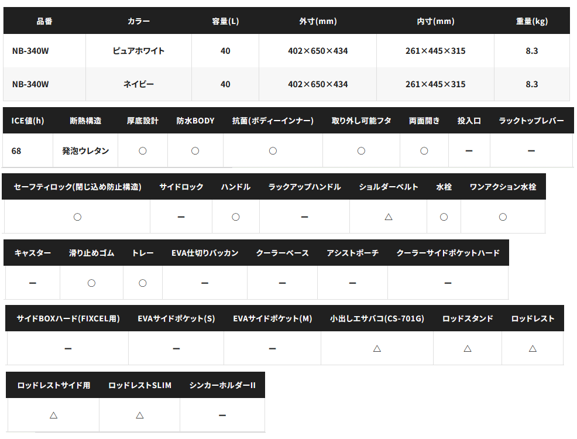Click the circle under トレー
Screen dimensions: 577x439
[143, 283]
